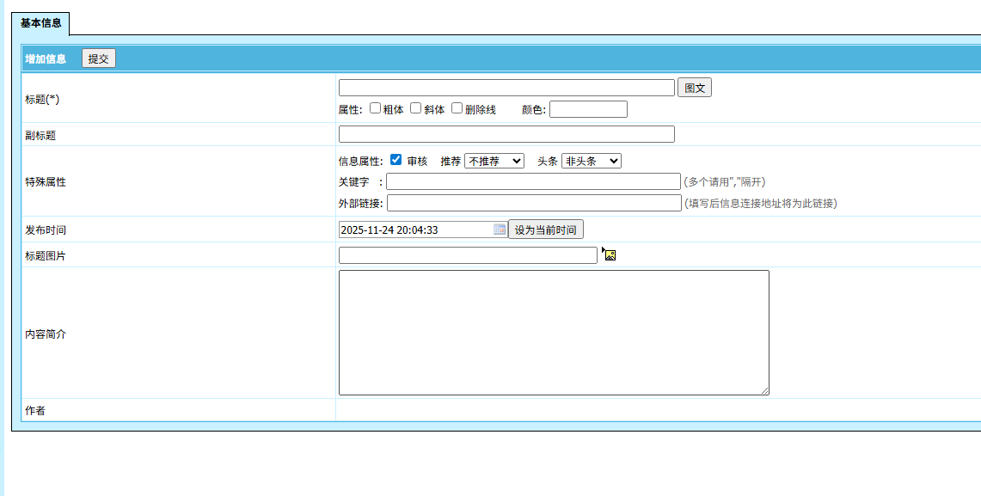The height and width of the screenshot is (496, 981).
Task: Click the 发布时间 date-time field
Action: click(x=414, y=230)
